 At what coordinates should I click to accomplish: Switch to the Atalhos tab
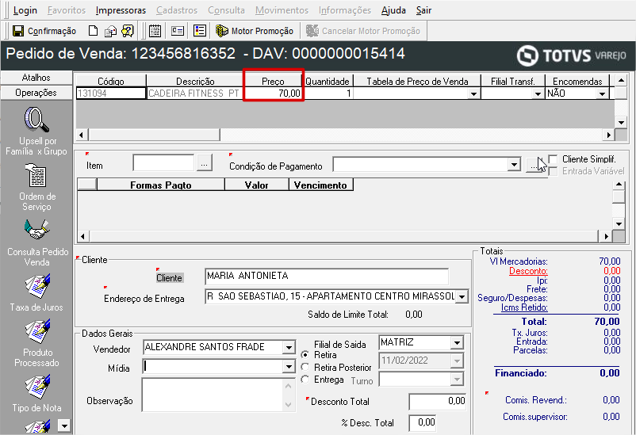point(36,78)
